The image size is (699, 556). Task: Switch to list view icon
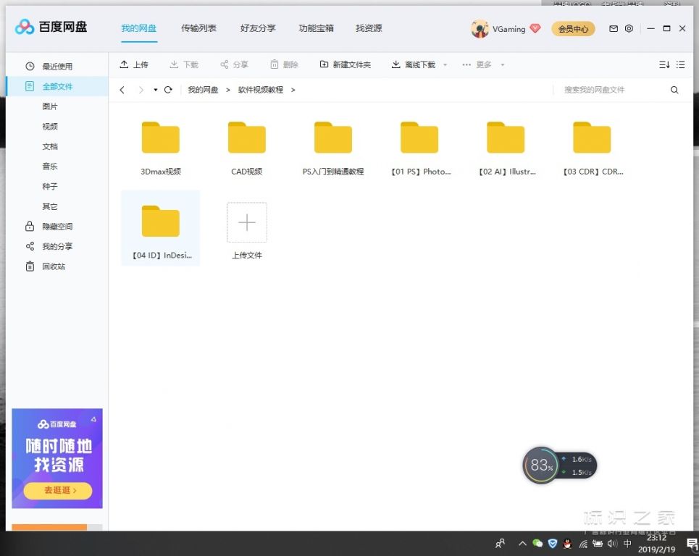(x=680, y=64)
